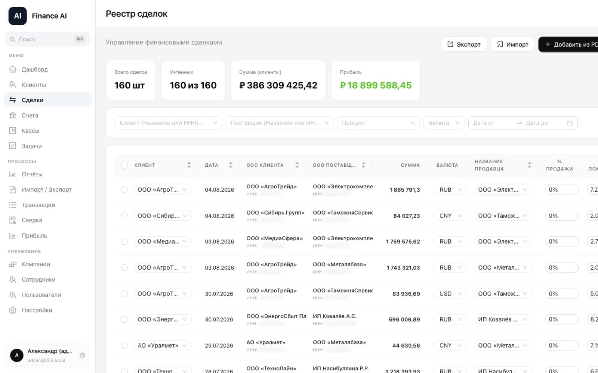Open the Поставщик filter dropdown
This screenshot has width=598, height=373.
(x=280, y=123)
